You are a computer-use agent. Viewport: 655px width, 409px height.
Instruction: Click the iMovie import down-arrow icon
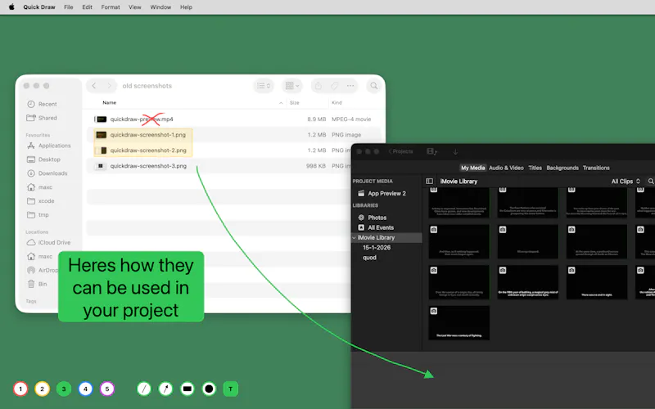click(455, 152)
